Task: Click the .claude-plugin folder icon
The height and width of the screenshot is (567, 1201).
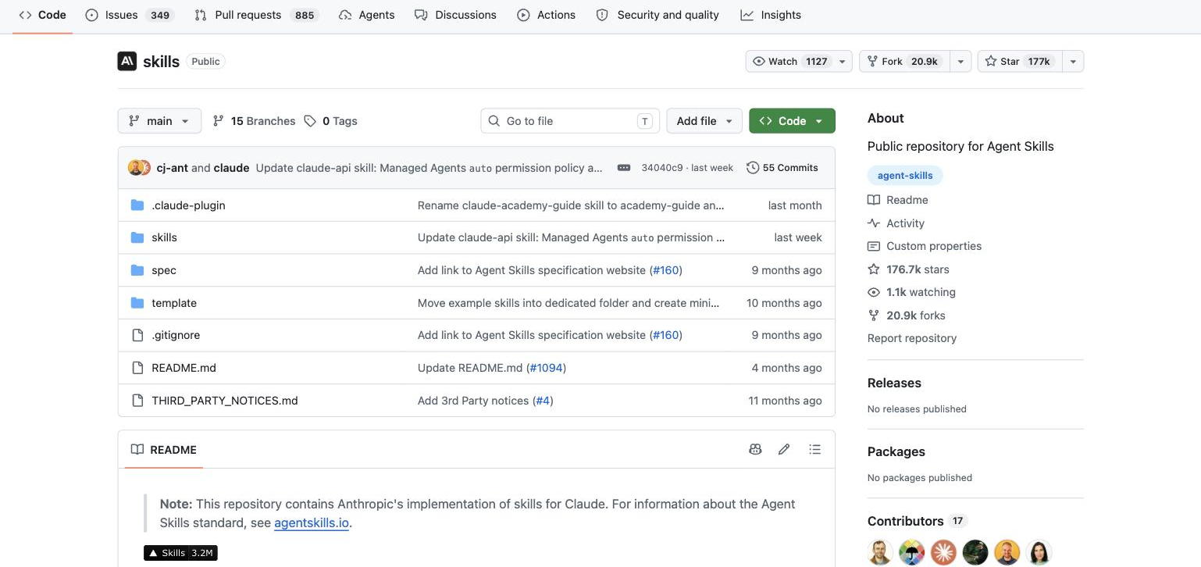Action: 137,205
